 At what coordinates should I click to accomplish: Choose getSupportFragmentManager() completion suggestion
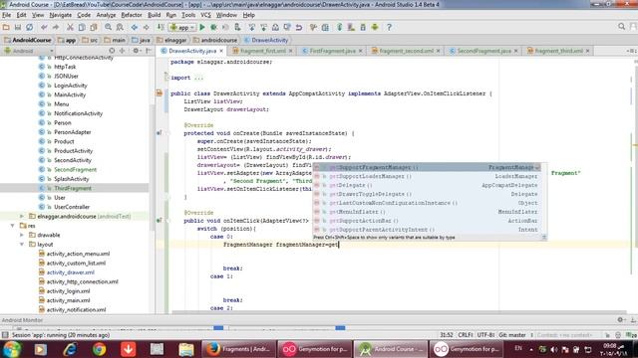point(426,167)
